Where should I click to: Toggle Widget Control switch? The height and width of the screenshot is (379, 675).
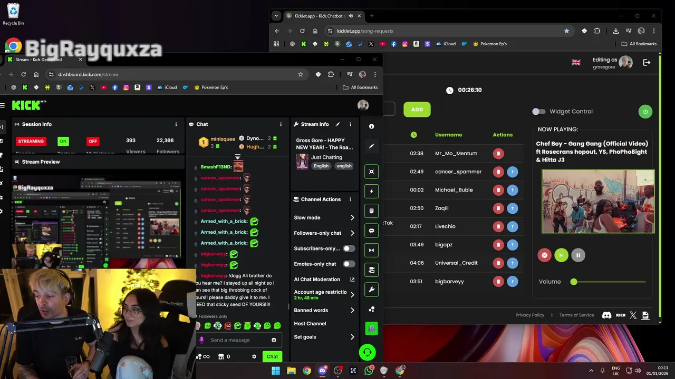[x=538, y=112]
